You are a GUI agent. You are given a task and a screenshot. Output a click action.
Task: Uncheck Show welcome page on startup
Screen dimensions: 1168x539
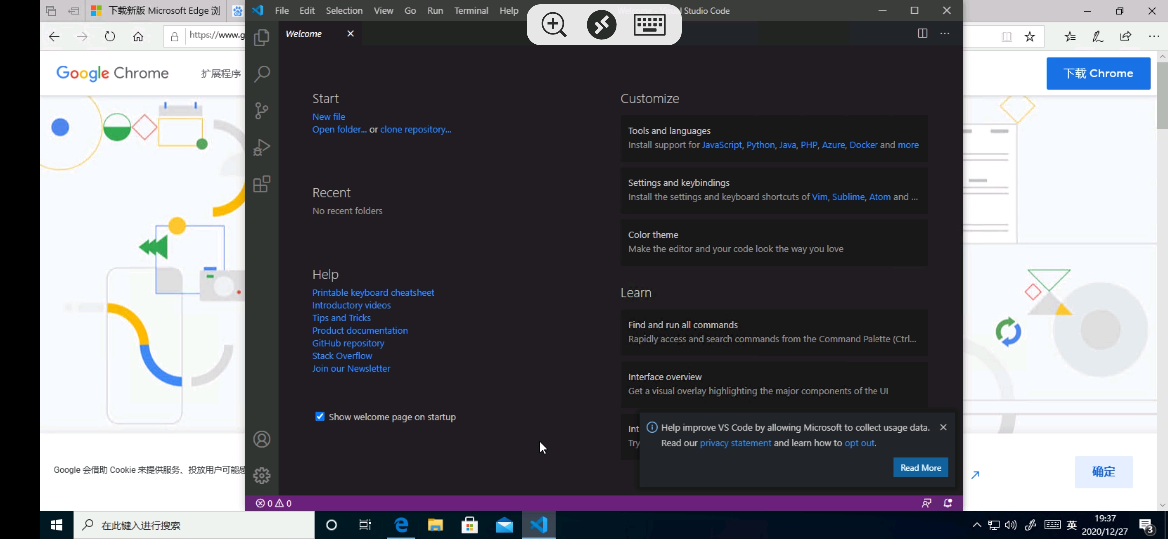coord(320,416)
